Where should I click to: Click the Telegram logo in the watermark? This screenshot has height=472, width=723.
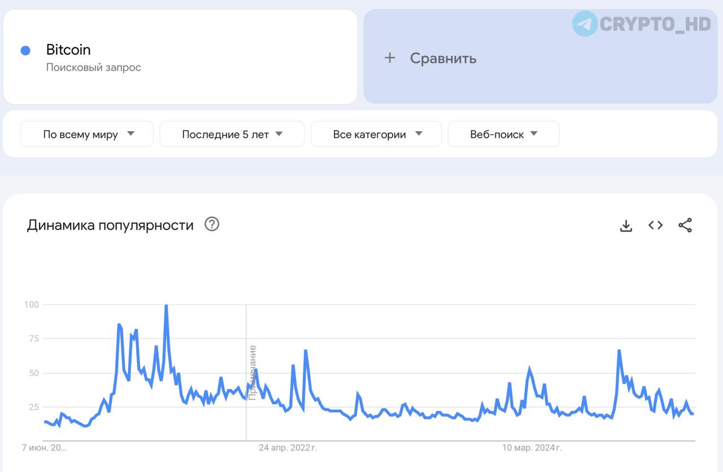tap(585, 24)
